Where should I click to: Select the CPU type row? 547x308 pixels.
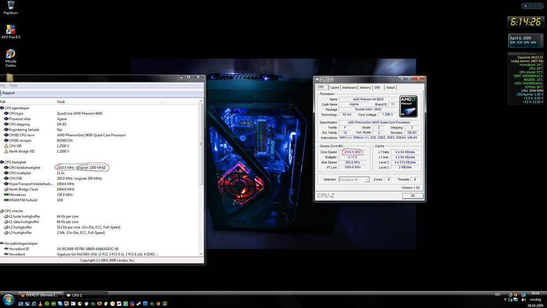click(100, 113)
